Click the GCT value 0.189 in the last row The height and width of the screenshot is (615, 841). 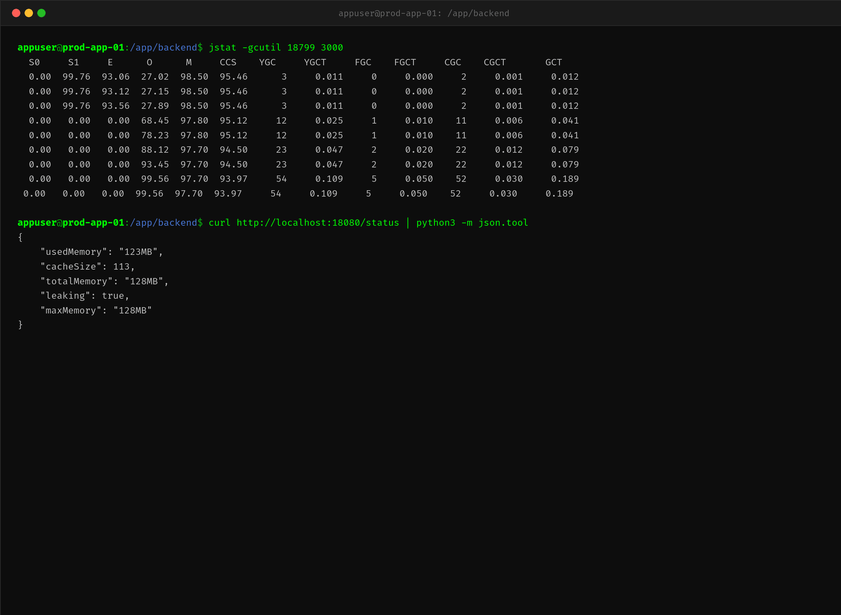click(559, 193)
